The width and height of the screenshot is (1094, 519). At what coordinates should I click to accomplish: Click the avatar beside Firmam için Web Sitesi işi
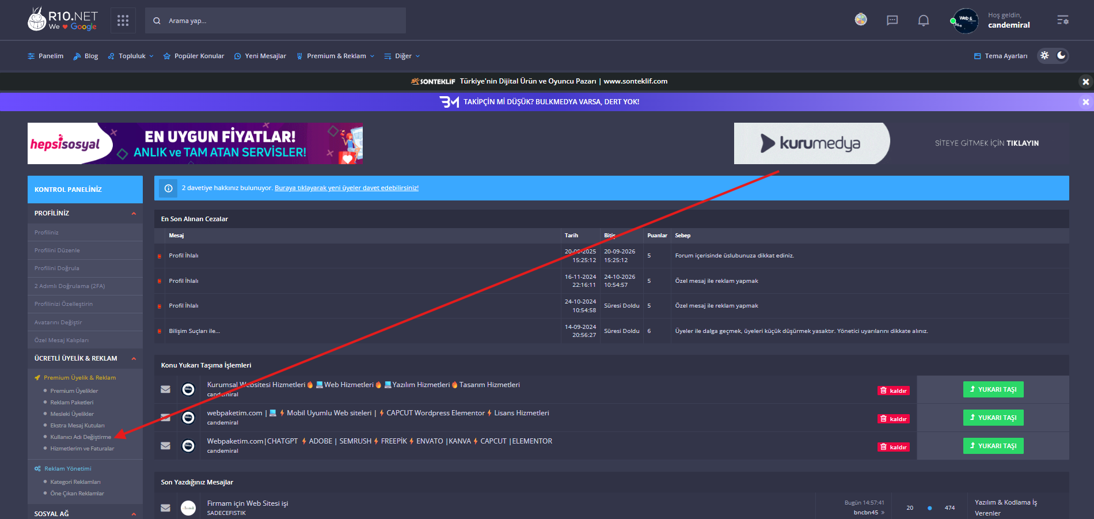188,507
